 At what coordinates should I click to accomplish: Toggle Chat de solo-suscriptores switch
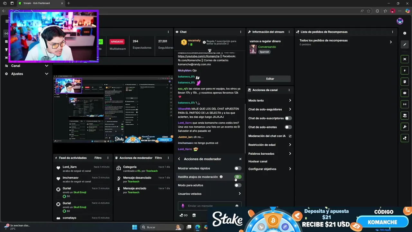[288, 118]
